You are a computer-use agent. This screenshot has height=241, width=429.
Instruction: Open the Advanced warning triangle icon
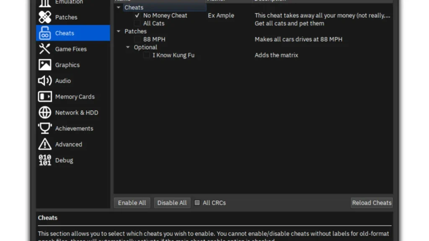click(x=45, y=144)
